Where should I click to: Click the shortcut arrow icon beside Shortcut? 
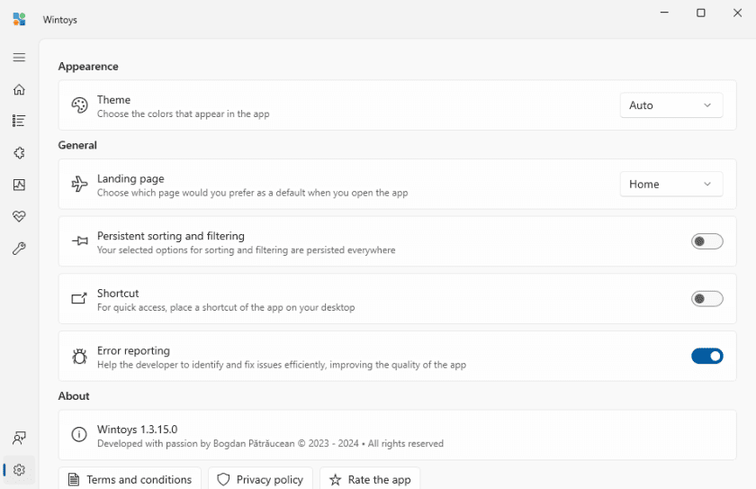[x=79, y=298]
